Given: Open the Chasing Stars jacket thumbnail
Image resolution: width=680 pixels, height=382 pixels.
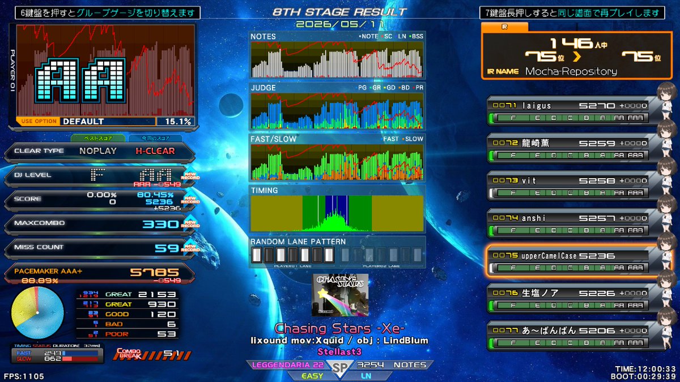Looking at the screenshot, I should point(341,295).
